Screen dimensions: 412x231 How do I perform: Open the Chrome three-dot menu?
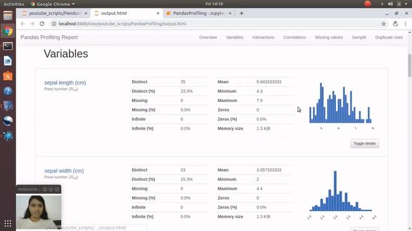(x=406, y=24)
